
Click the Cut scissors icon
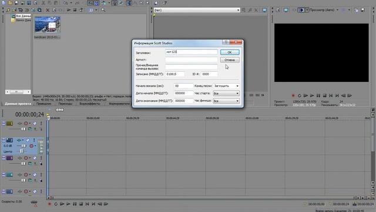click(x=43, y=3)
